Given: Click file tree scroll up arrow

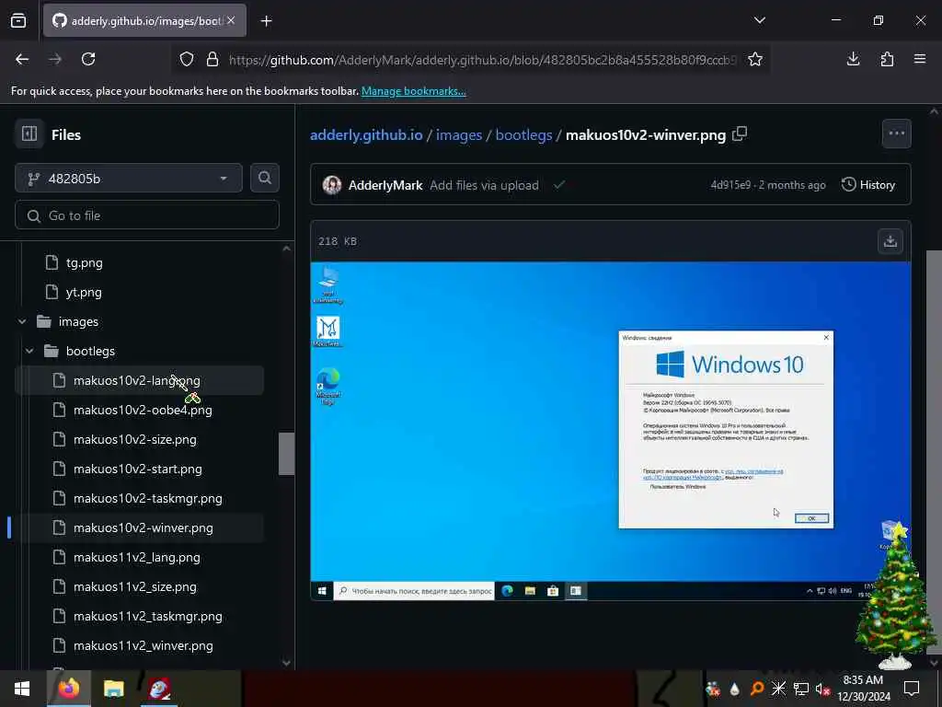Looking at the screenshot, I should coord(287,249).
